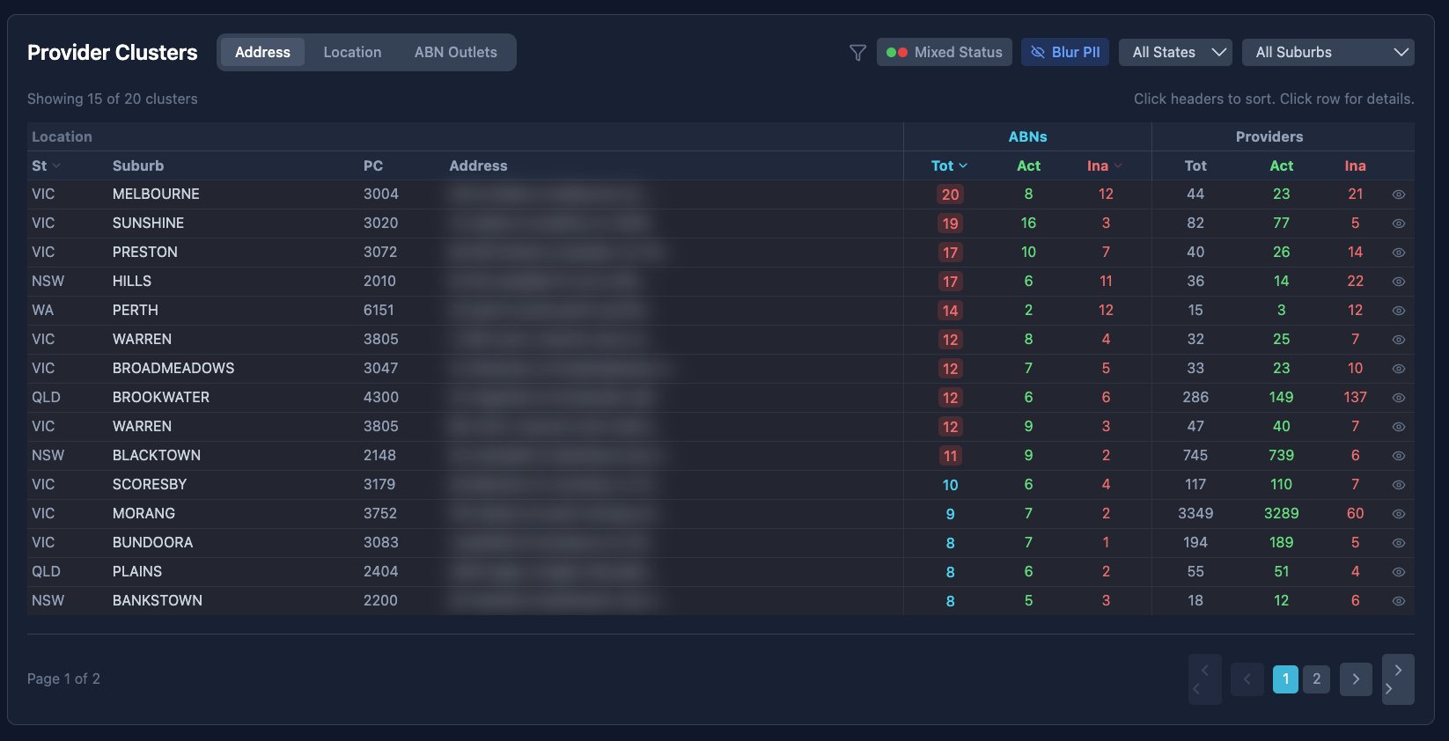Click postcode 6151 in PERTH row
1449x741 pixels.
(379, 310)
